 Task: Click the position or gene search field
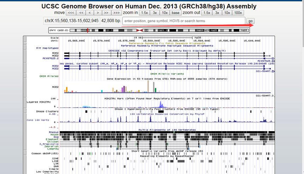(183, 21)
